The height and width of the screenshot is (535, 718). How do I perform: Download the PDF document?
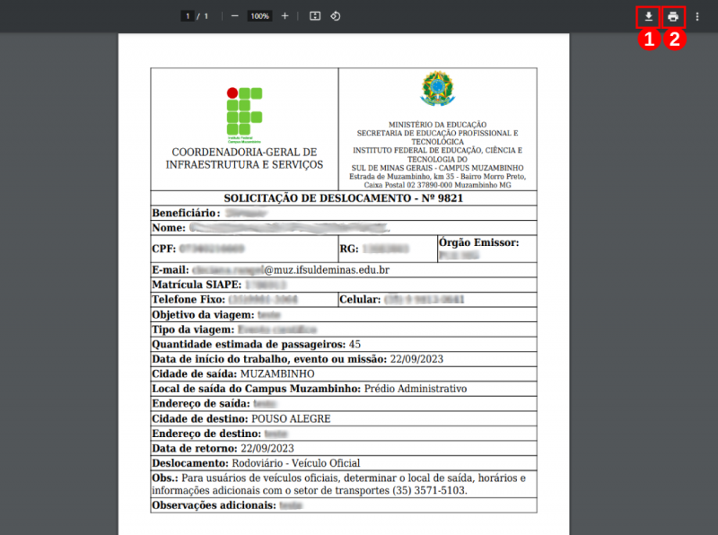point(648,16)
